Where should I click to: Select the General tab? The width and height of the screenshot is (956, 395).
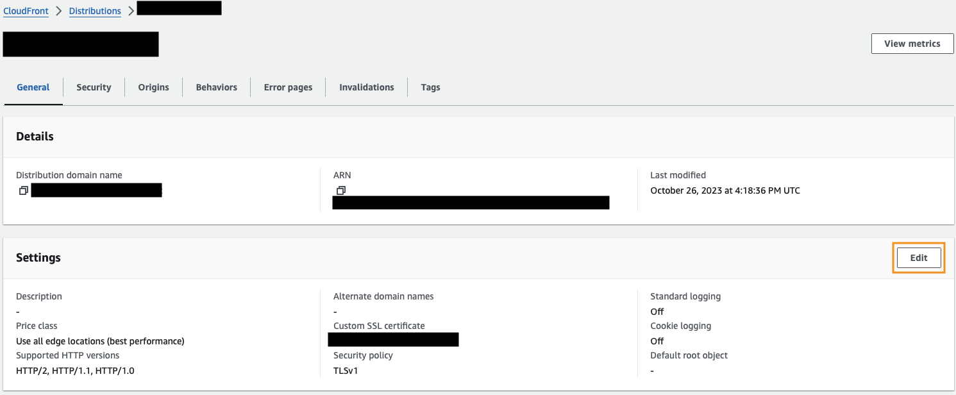33,87
